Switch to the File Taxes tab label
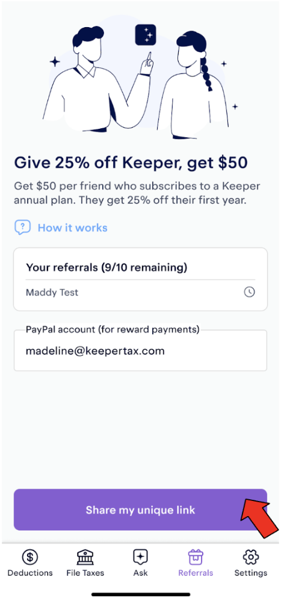The image size is (284, 613). (x=85, y=573)
